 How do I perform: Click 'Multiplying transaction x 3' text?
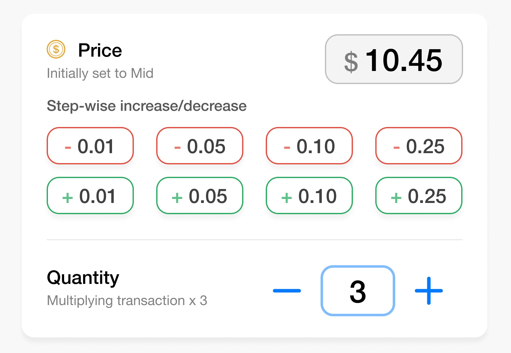(x=127, y=301)
